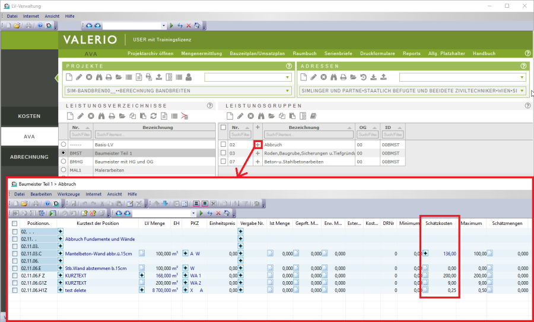Open Werkzeuge menu in the Abbruch window

68,194
